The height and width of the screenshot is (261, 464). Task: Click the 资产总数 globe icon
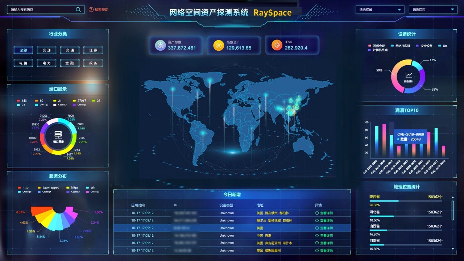click(160, 45)
